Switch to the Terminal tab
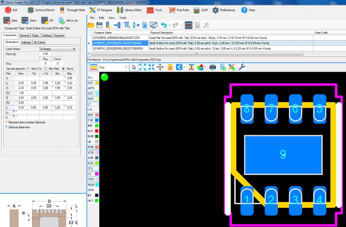The image size is (346, 227). tap(24, 35)
